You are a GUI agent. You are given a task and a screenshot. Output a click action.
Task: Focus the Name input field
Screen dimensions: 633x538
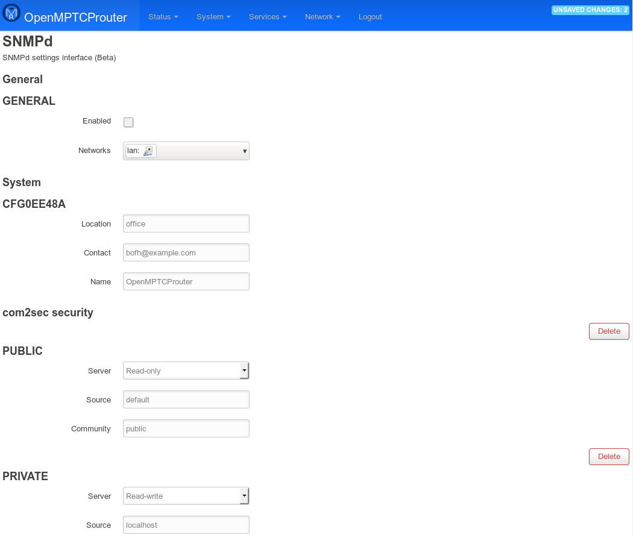pyautogui.click(x=186, y=281)
